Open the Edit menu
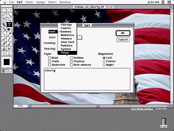This screenshot has width=174, height=131. [20, 2]
